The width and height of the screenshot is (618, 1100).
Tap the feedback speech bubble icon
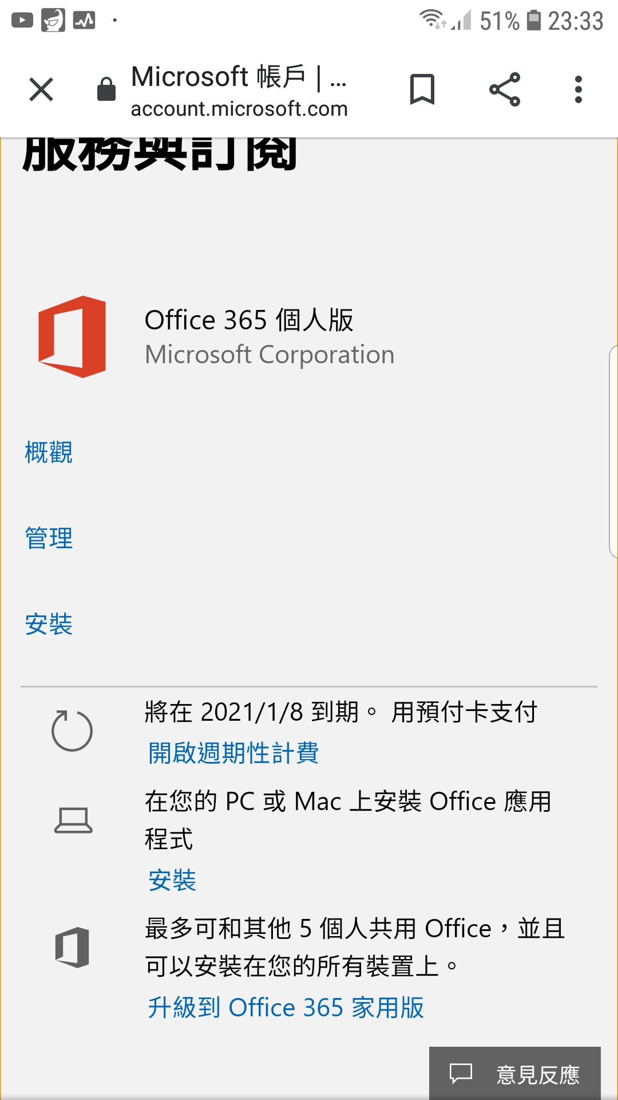(461, 1074)
